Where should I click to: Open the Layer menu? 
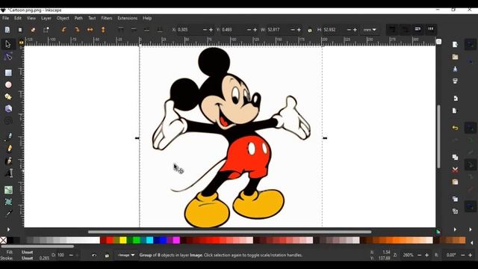coord(46,18)
